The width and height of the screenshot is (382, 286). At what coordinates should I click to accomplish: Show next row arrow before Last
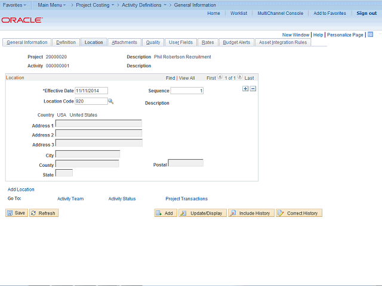pos(240,77)
